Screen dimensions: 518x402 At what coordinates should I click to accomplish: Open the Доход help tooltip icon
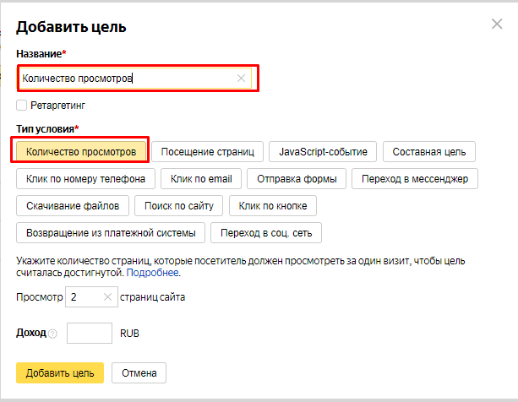point(52,334)
